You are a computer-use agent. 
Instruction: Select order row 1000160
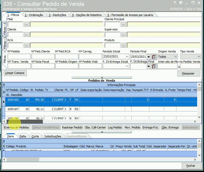pos(101,102)
